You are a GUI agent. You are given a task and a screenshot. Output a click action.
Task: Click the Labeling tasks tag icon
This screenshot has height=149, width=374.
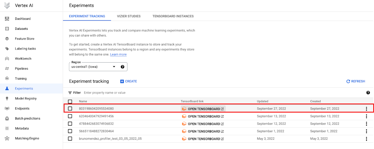(7, 48)
